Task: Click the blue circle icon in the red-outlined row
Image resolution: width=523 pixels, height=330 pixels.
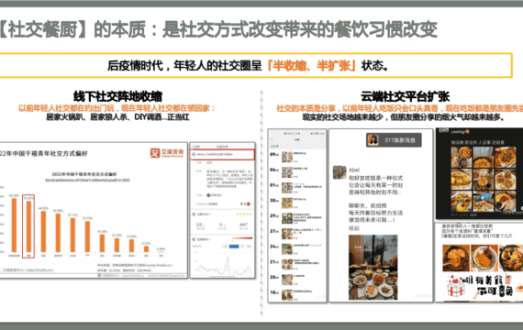Action: click(194, 154)
